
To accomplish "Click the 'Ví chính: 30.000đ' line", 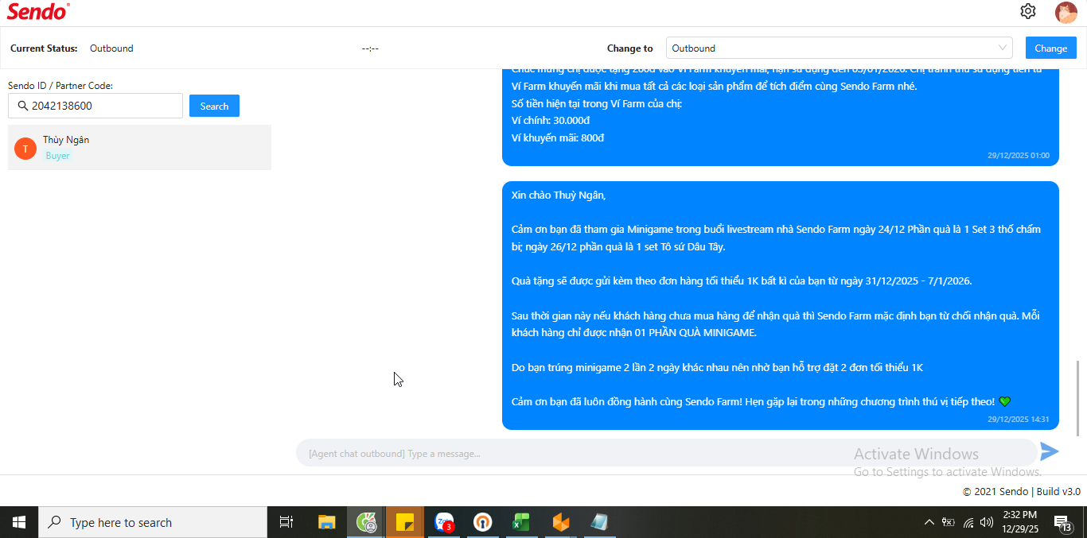I will (x=551, y=120).
